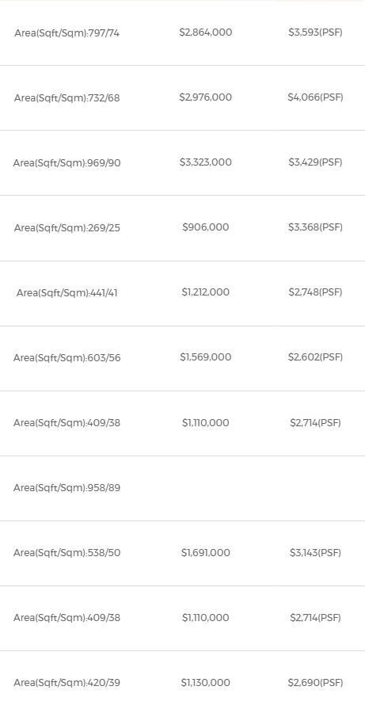
Task: Click the $1,691,000 price
Action: 205,552
